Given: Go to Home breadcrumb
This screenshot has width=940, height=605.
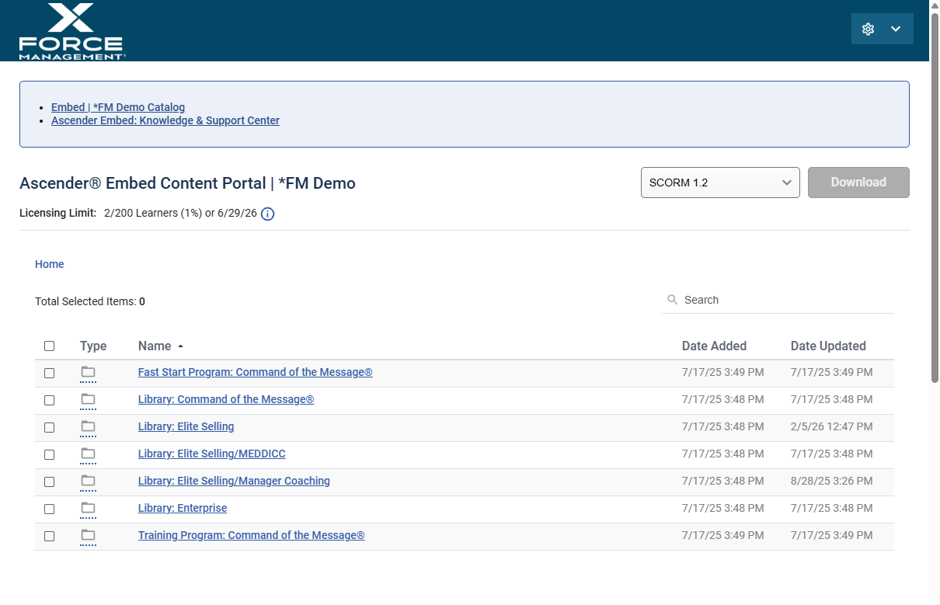Looking at the screenshot, I should tap(50, 264).
